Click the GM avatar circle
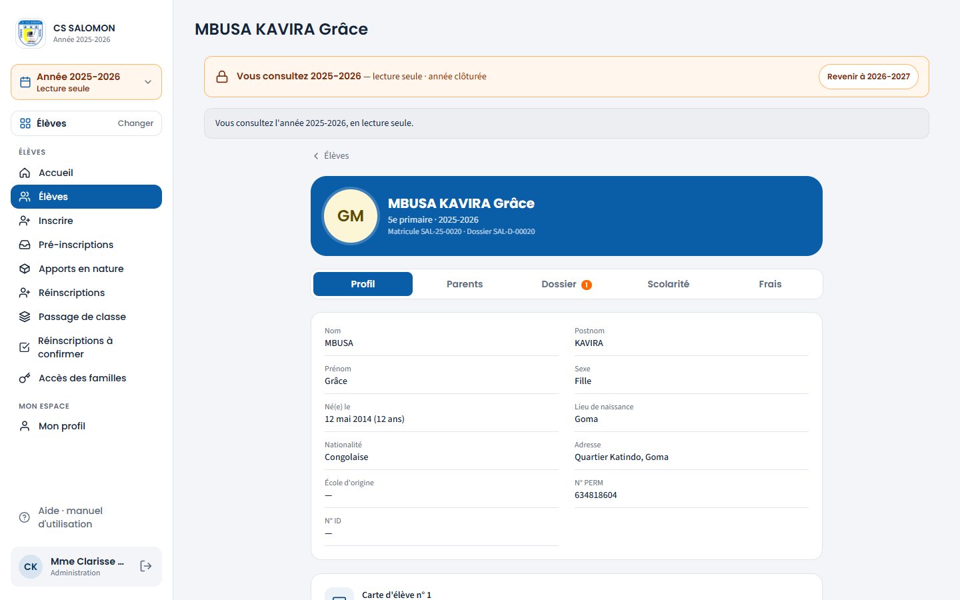The height and width of the screenshot is (600, 960). (x=351, y=216)
